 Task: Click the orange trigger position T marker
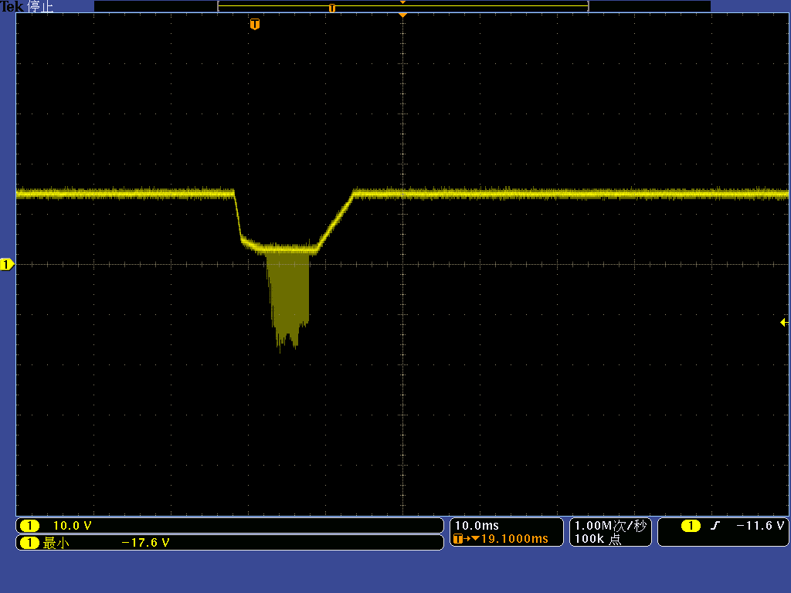tap(255, 24)
